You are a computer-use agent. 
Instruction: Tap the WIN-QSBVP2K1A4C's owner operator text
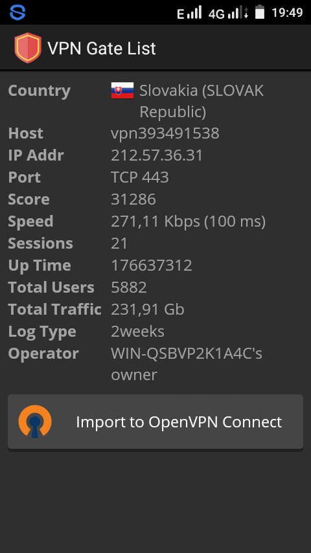(187, 364)
